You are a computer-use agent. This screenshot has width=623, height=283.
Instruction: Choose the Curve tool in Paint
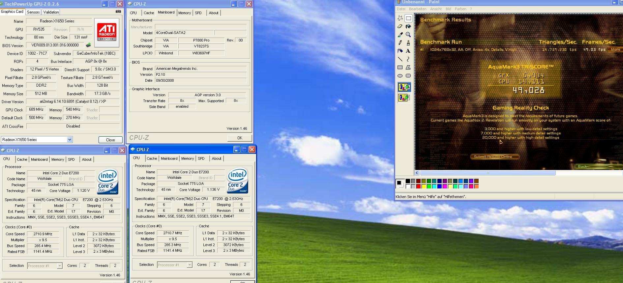click(408, 59)
